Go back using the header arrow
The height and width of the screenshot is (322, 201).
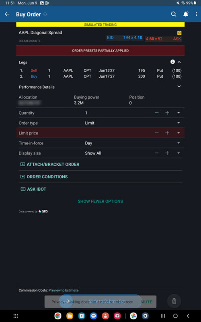tap(7, 14)
